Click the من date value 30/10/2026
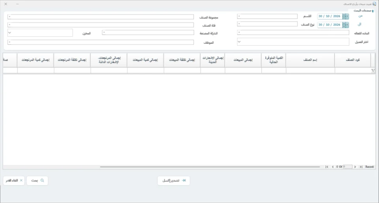The image size is (379, 203). click(x=329, y=16)
